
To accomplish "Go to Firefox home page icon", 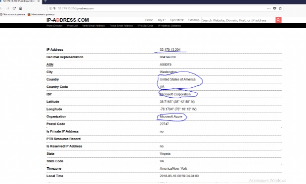I will click(20, 8).
